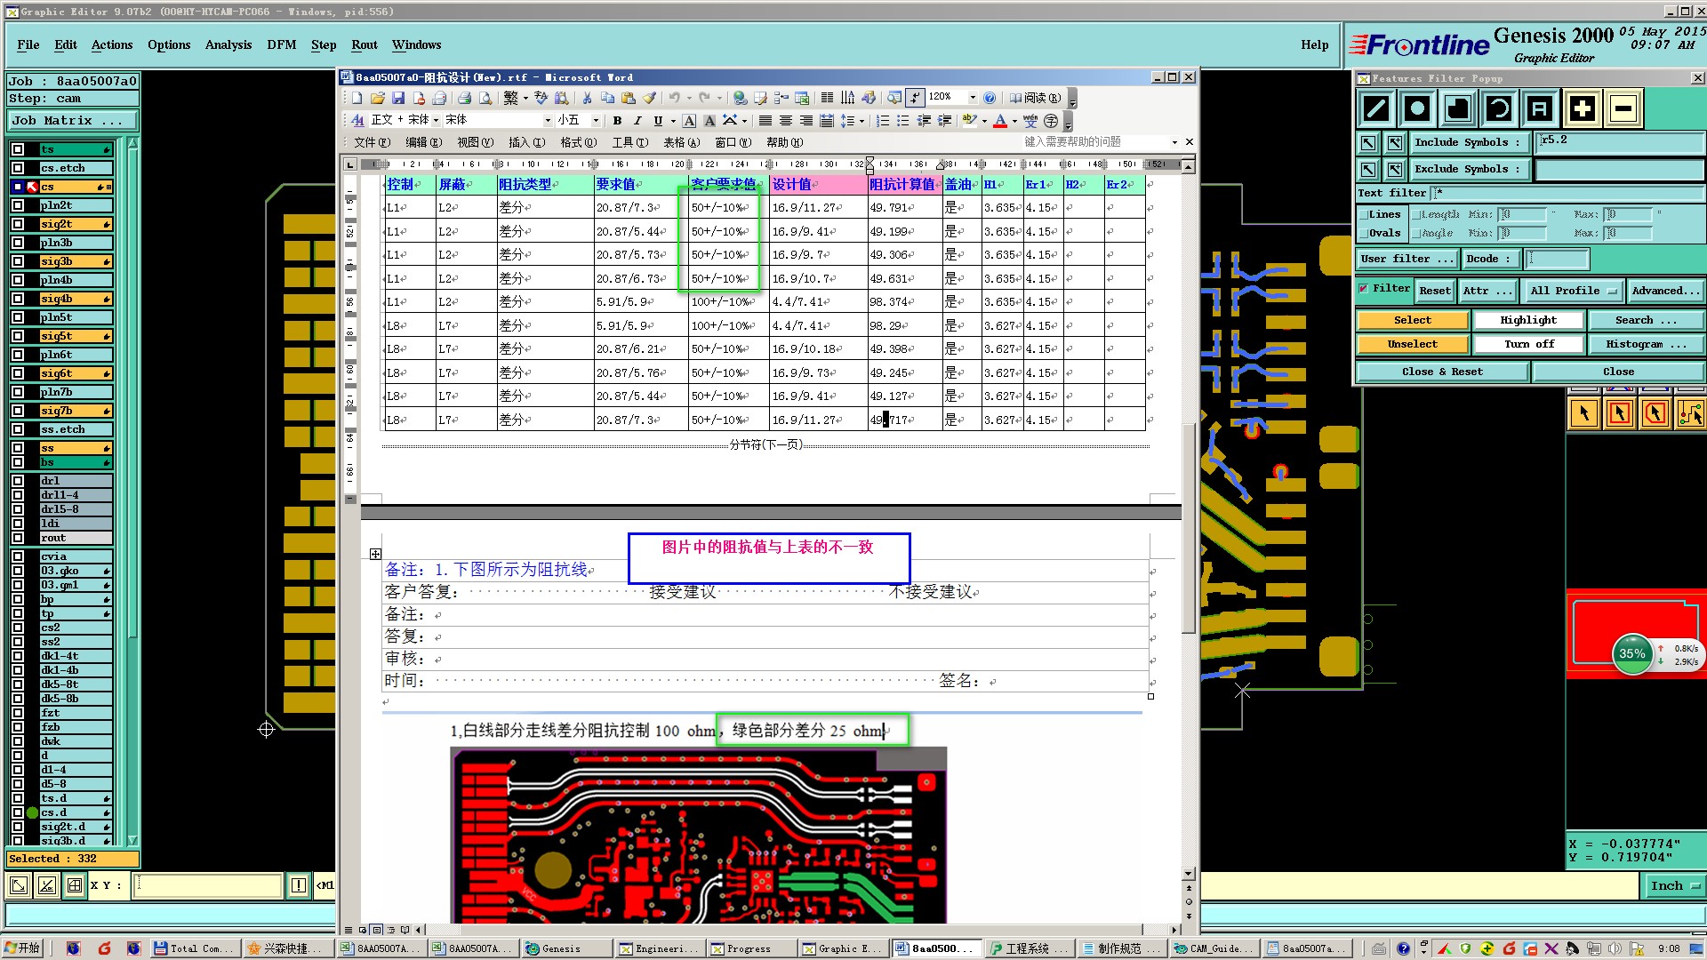Click the Close & Reset button

click(x=1441, y=372)
